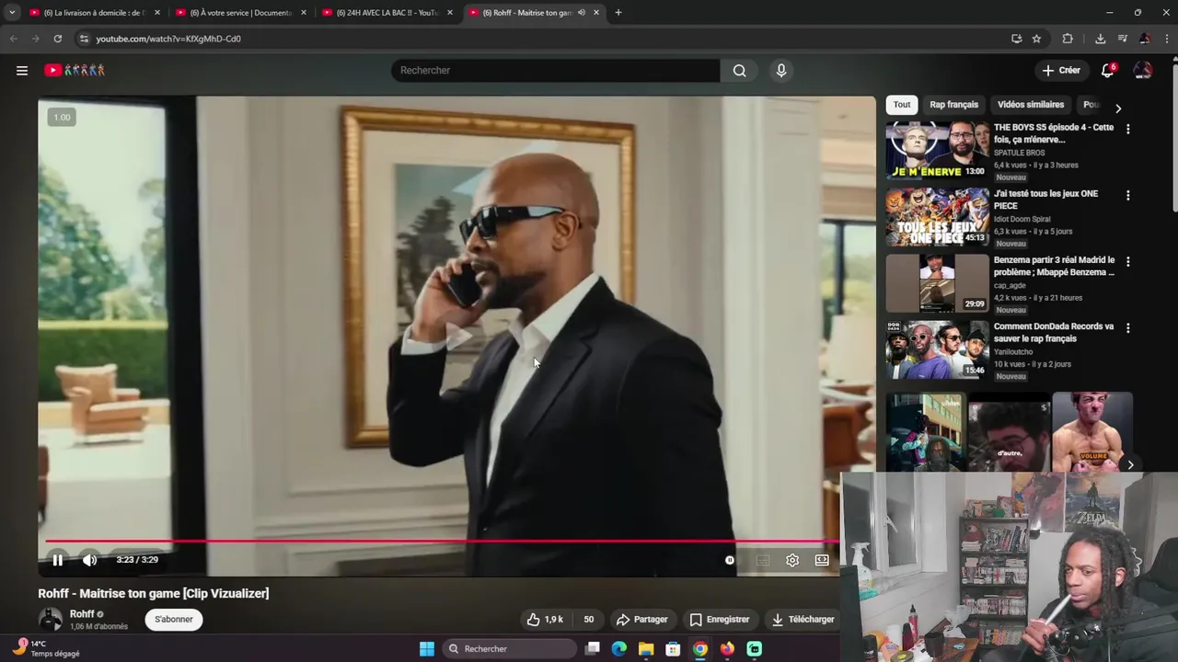The width and height of the screenshot is (1178, 662).
Task: Open File Explorer from taskbar
Action: [646, 649]
